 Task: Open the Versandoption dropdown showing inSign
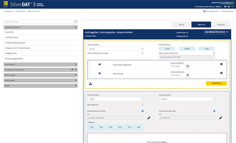pos(115,99)
